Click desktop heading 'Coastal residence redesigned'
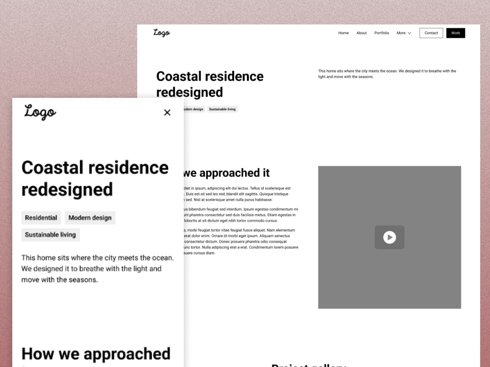The width and height of the screenshot is (490, 367). pos(210,84)
